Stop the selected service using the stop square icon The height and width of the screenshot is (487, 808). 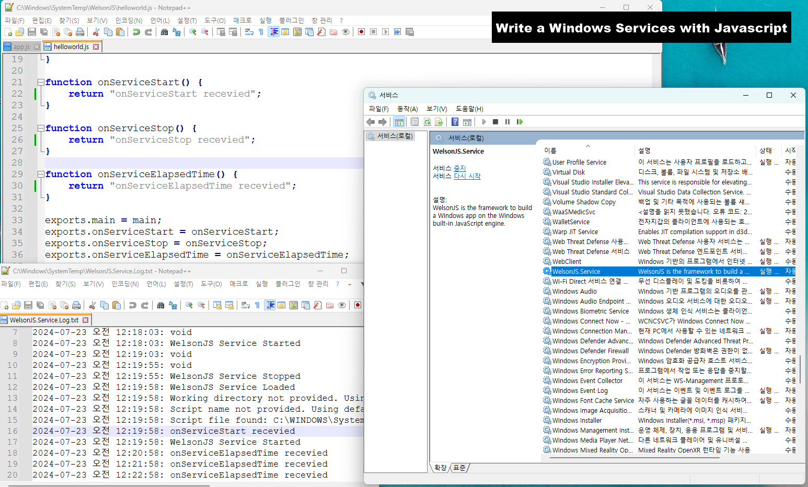coord(495,122)
